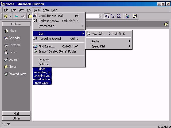Click the Outlook title bar icon

click(x=2, y=4)
